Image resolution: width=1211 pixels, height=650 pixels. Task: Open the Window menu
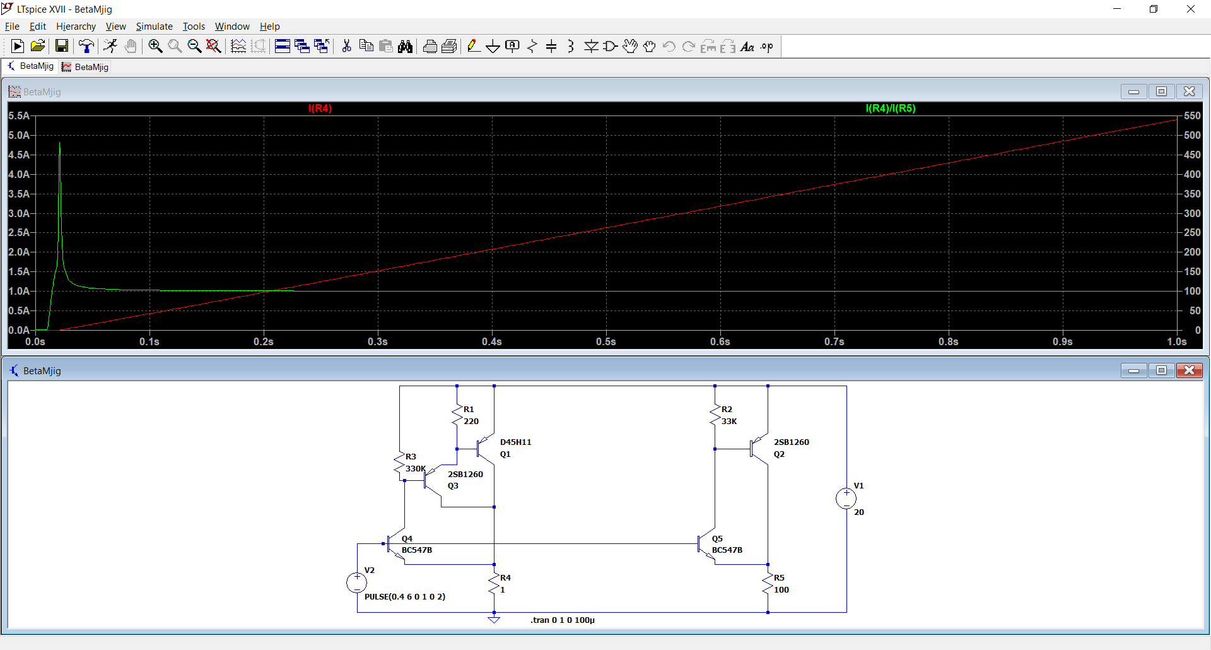pos(232,27)
